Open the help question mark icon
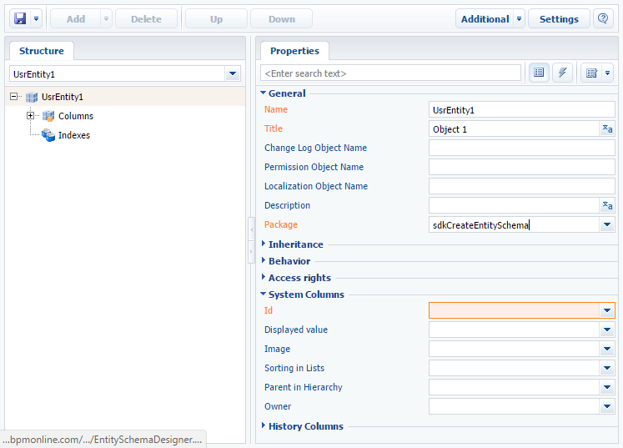Viewport: 623px width, 448px height. [x=603, y=18]
